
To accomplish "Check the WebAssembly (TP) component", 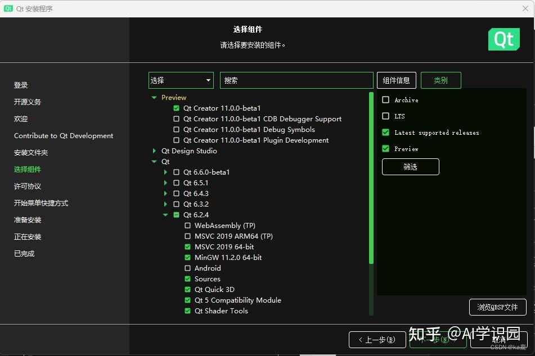I will click(x=187, y=225).
